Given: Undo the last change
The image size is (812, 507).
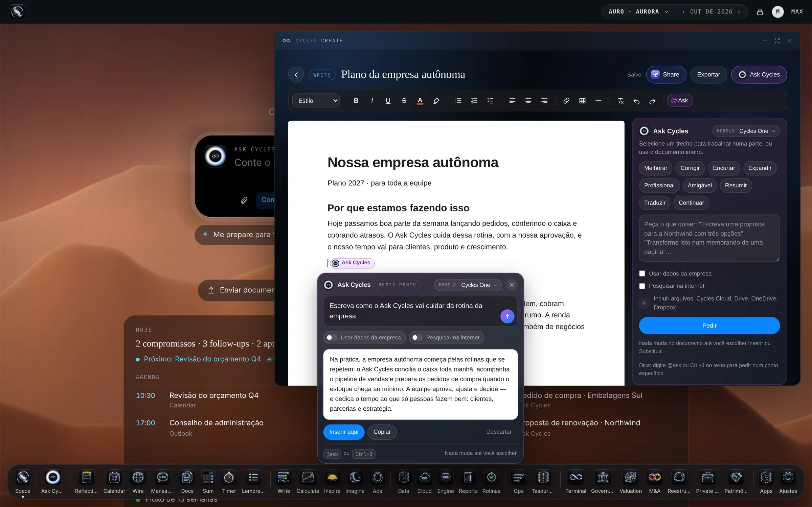Looking at the screenshot, I should pyautogui.click(x=636, y=101).
